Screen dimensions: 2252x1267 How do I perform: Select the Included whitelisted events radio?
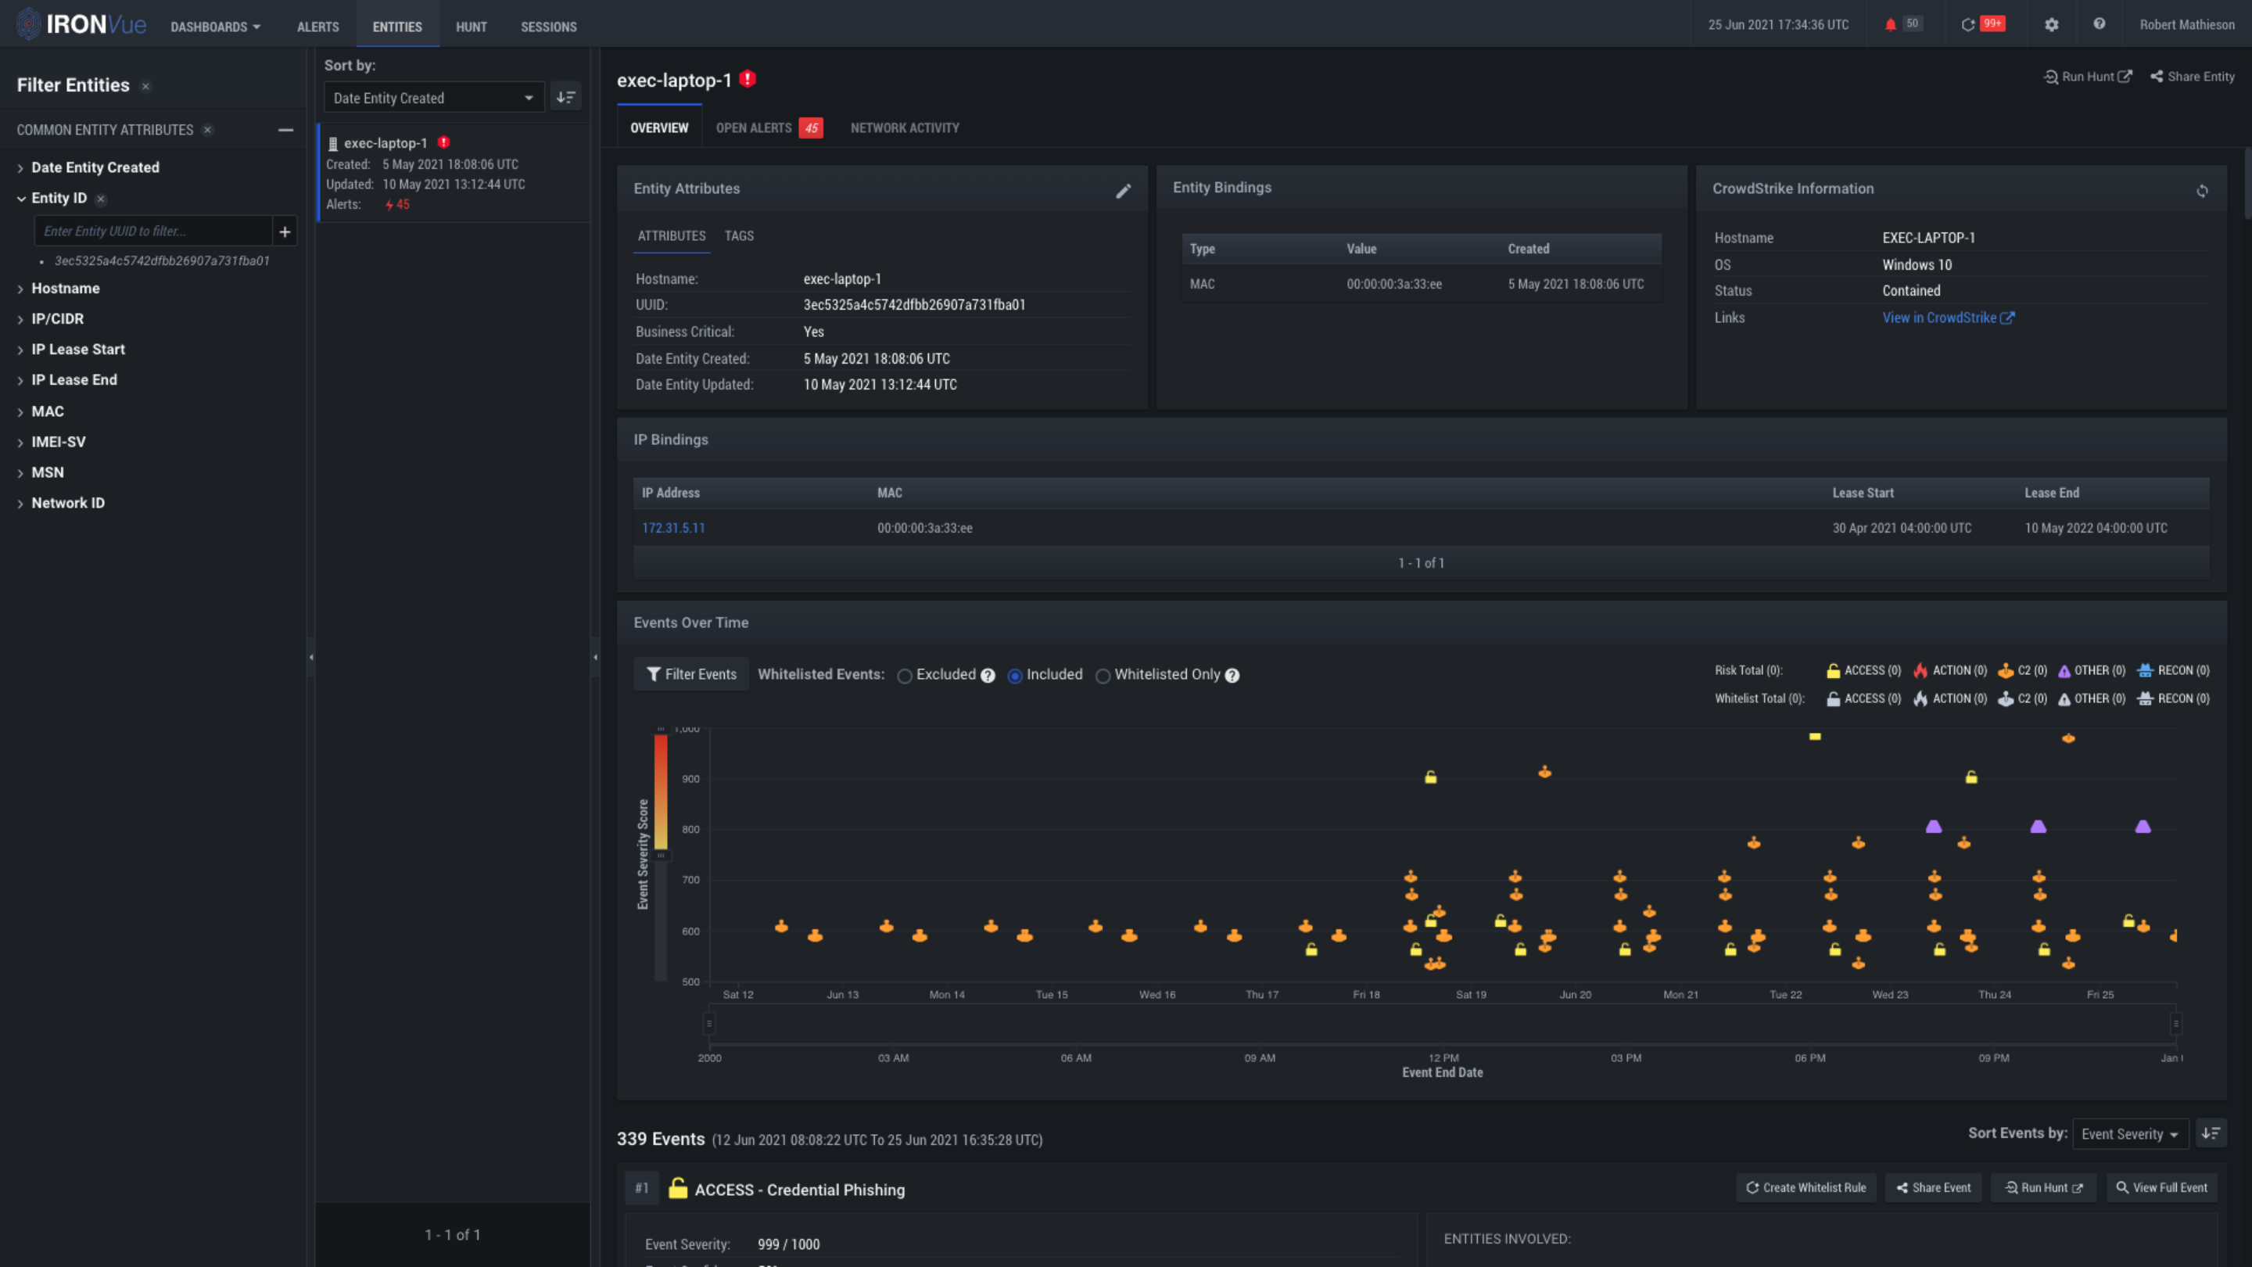(1015, 675)
